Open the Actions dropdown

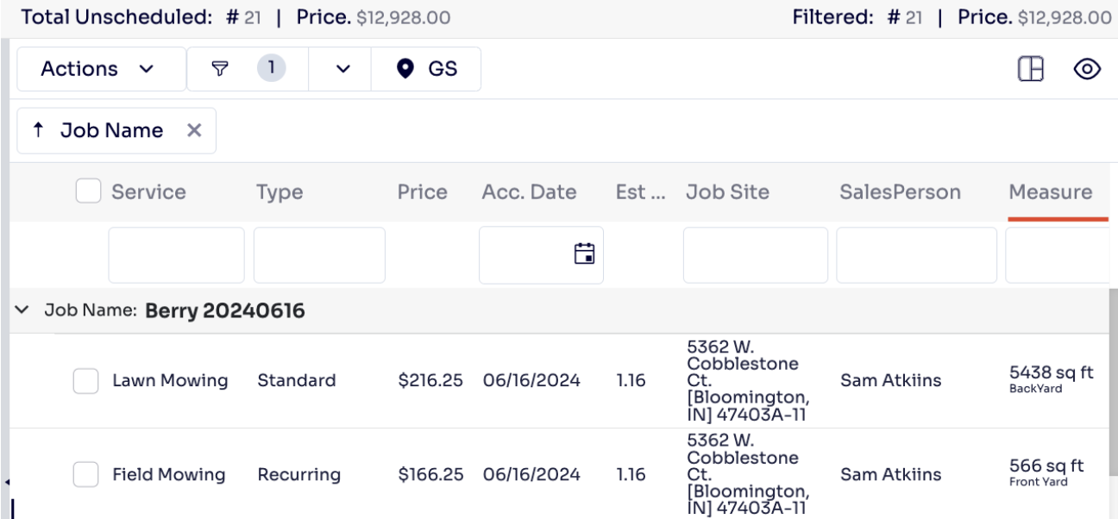point(97,69)
